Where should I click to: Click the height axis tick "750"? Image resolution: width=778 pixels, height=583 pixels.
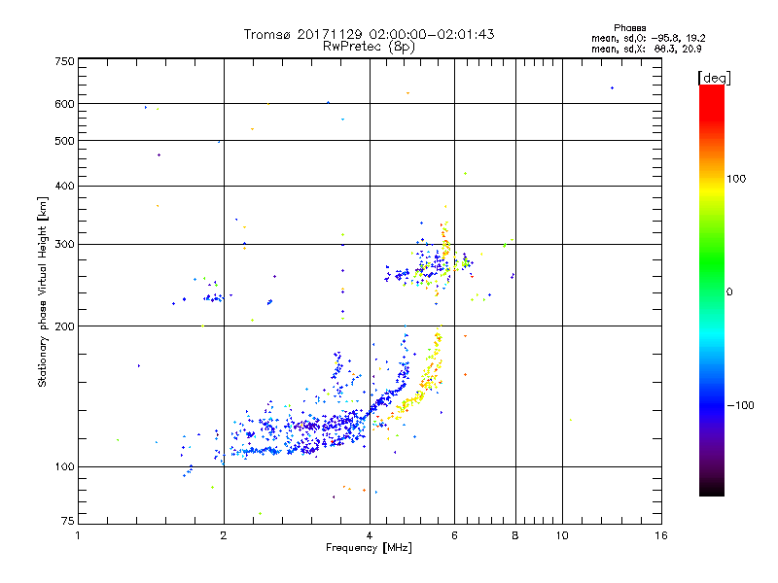64,61
